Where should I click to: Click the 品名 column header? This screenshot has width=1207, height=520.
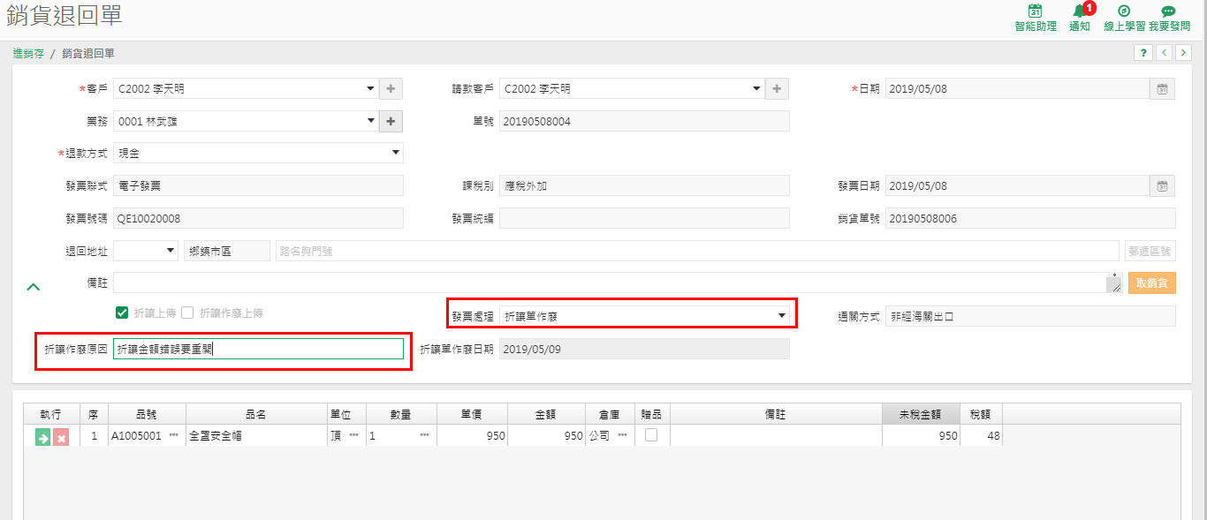pos(255,414)
